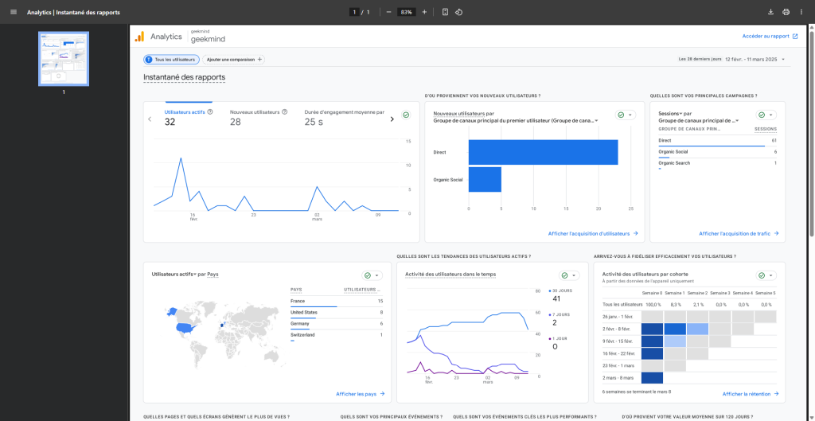Viewport: 815px width, 421px height.
Task: Click the rotate page icon
Action: pyautogui.click(x=459, y=12)
